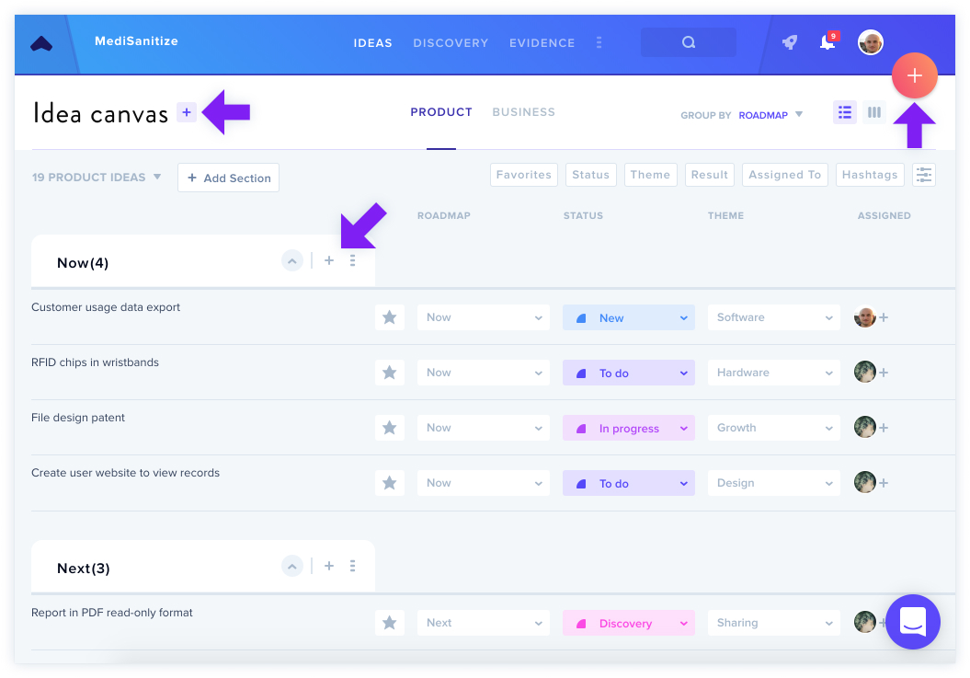Open Next roadmap dropdown for PDF report
This screenshot has width=970, height=678.
click(483, 623)
